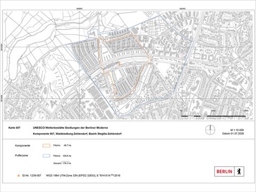Click the M 1:10.000 scale text
Image resolution: width=256 pixels, height=192 pixels.
237,130
